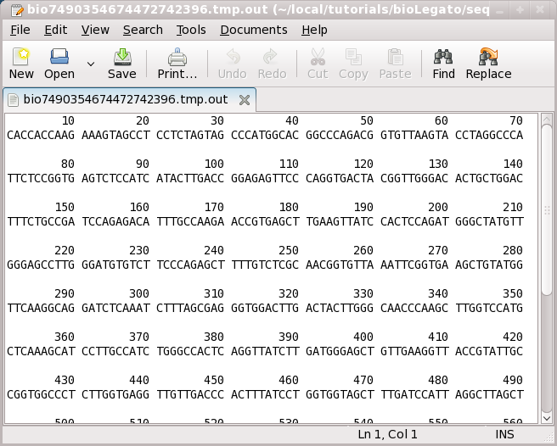Click the position number 100
This screenshot has width=557, height=446.
point(214,164)
